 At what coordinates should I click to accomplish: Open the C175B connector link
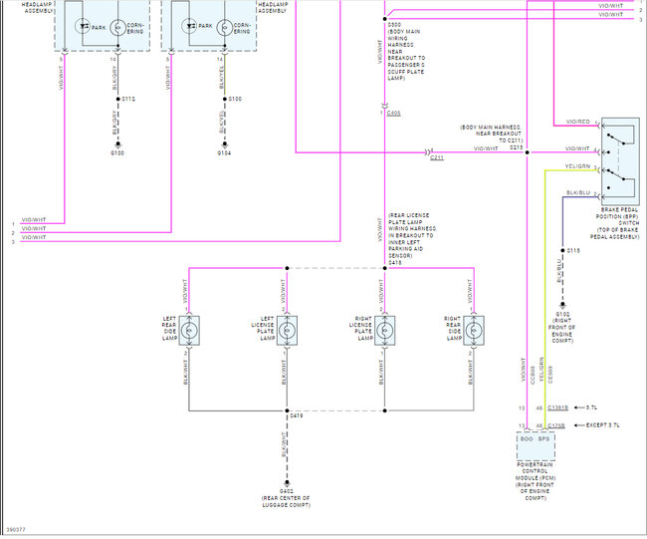[x=556, y=425]
